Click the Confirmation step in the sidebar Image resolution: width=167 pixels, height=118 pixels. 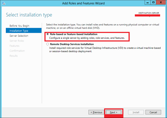(17, 51)
